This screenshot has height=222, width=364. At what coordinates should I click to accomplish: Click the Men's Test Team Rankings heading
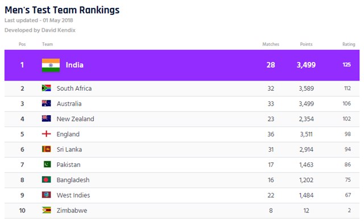pyautogui.click(x=62, y=10)
